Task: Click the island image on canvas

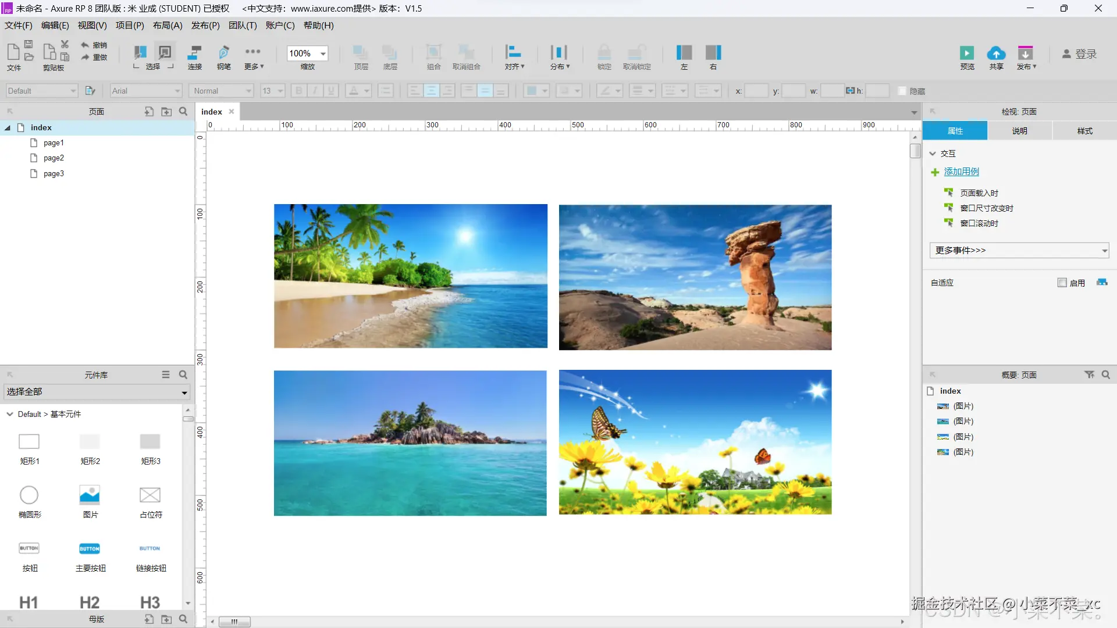Action: click(410, 443)
